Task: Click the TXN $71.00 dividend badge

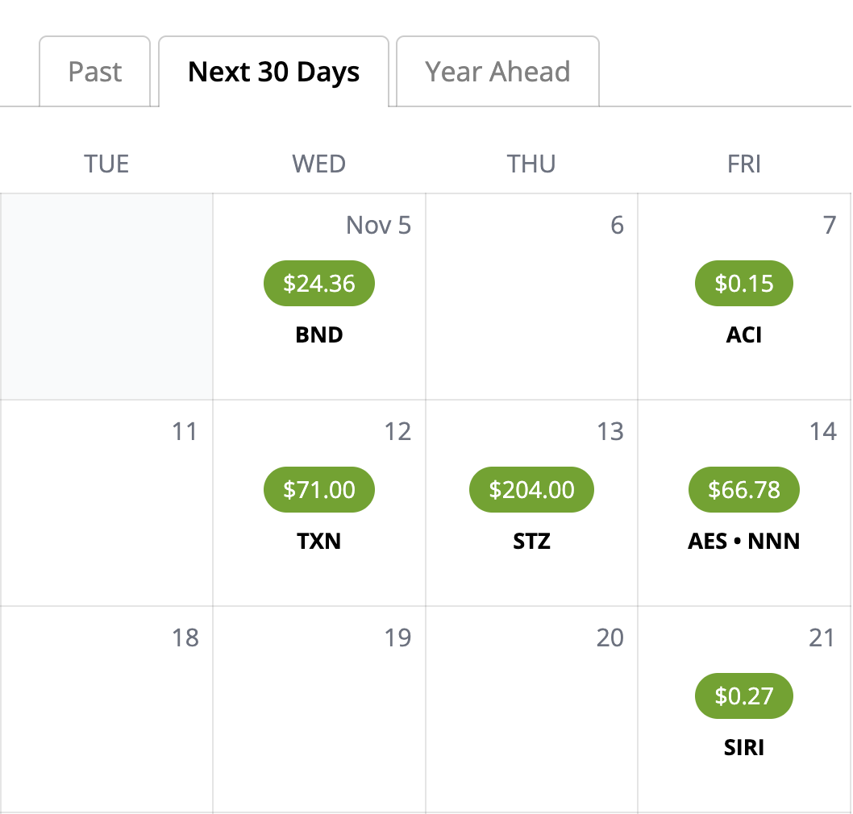Action: click(318, 489)
